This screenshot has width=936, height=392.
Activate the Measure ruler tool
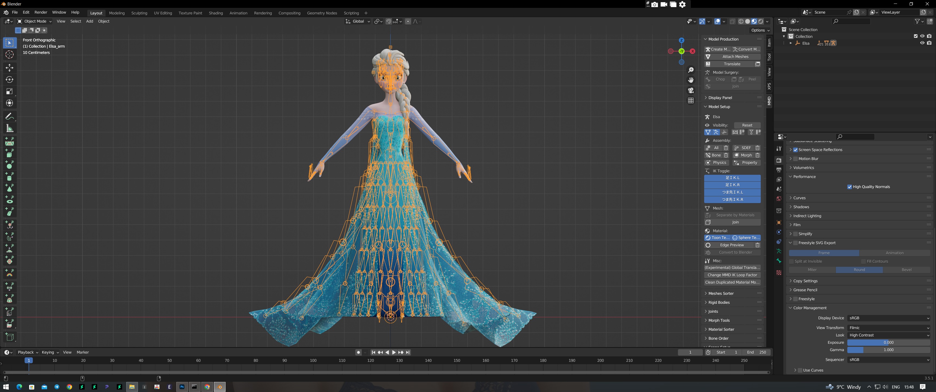pos(10,128)
